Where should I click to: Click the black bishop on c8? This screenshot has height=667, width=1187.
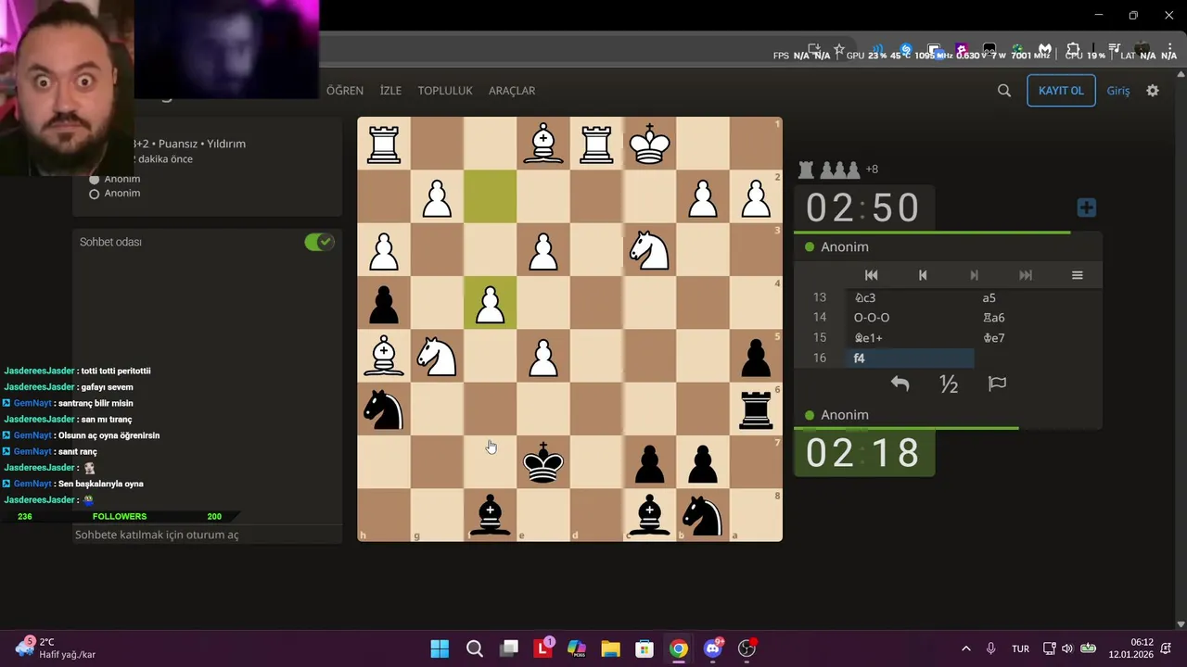pyautogui.click(x=650, y=515)
